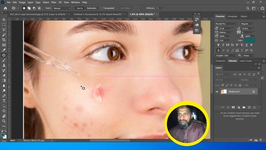266x150 pixels.
Task: Open the 12 pt font size dropdown
Action: [232, 28]
